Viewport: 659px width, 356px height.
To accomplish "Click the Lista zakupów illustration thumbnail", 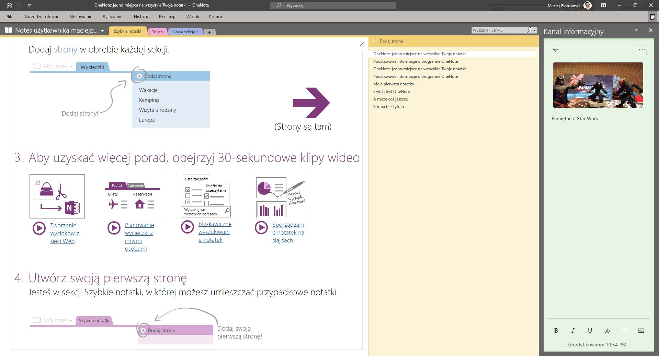I will [205, 196].
